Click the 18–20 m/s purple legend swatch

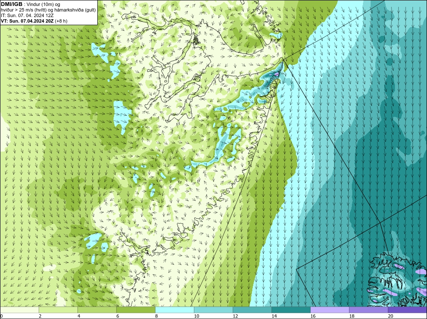(369, 310)
